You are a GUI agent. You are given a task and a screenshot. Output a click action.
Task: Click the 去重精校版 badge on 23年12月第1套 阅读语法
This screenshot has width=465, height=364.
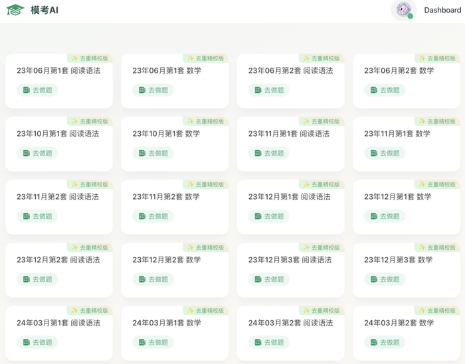[x=322, y=184]
